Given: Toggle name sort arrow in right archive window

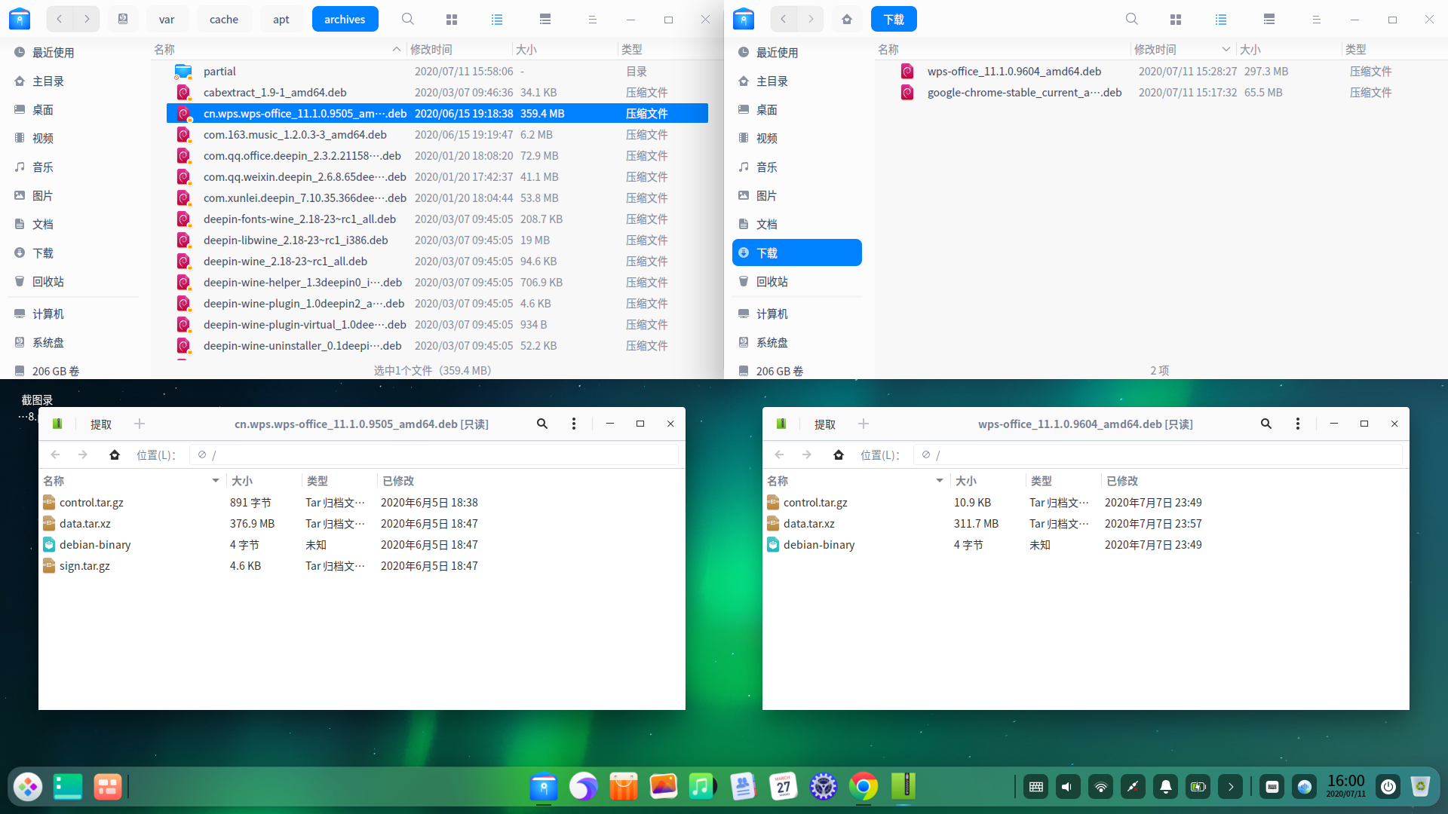Looking at the screenshot, I should tap(940, 481).
